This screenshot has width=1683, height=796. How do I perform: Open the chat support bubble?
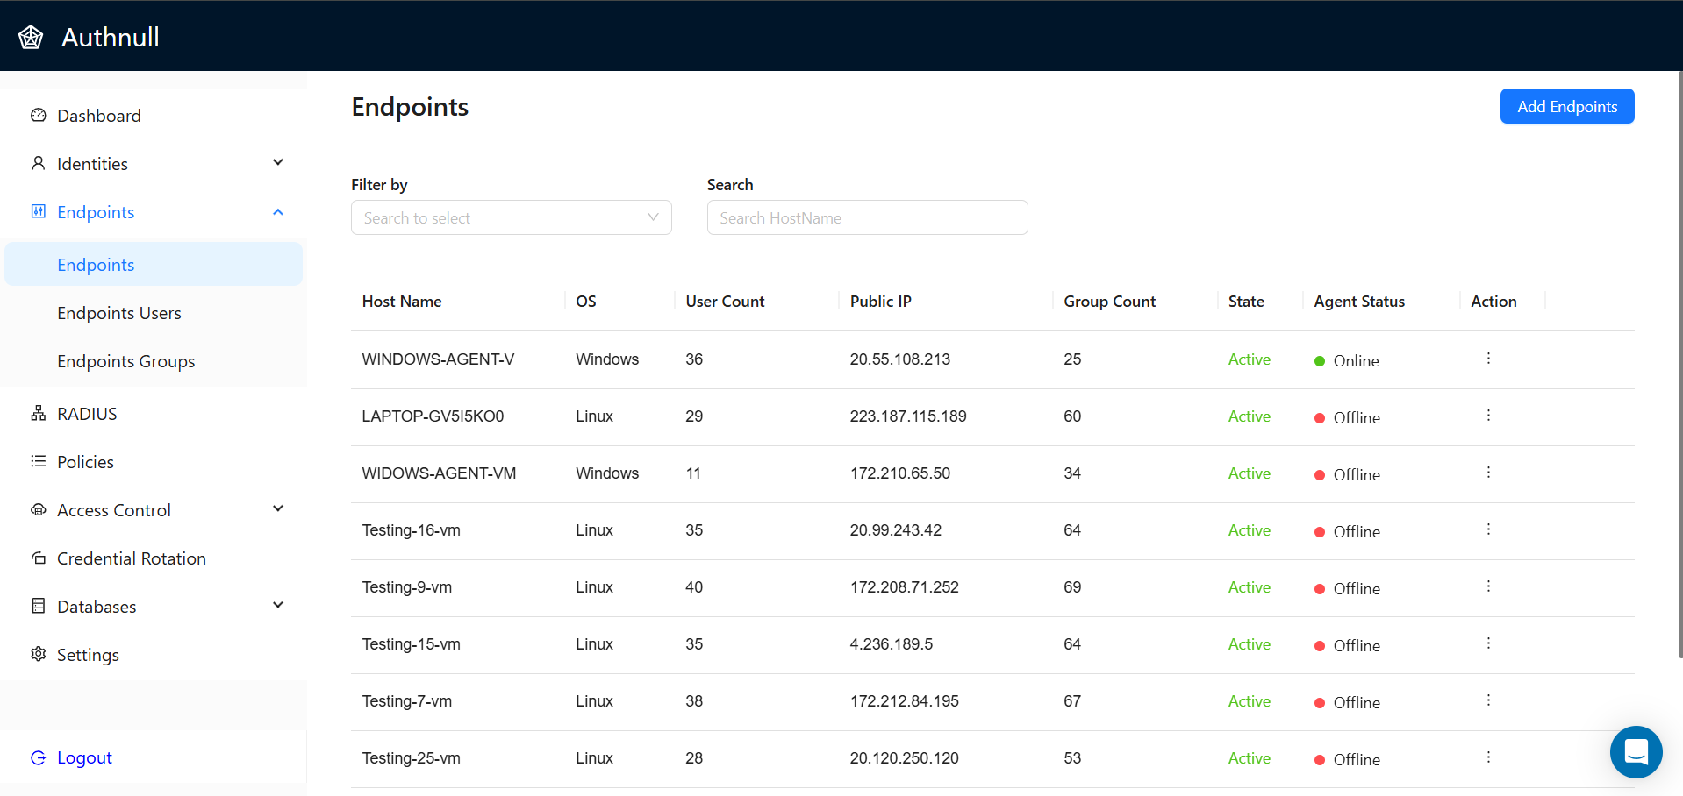pos(1635,751)
